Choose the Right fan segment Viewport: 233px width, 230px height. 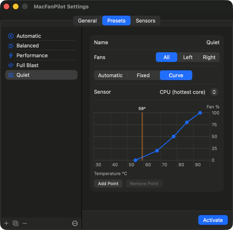point(209,57)
